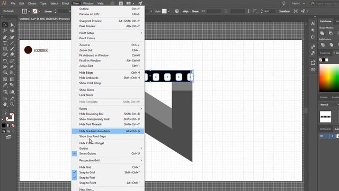Open the Links panel icon
Screen dimensions: 339x191
[x=313, y=70]
